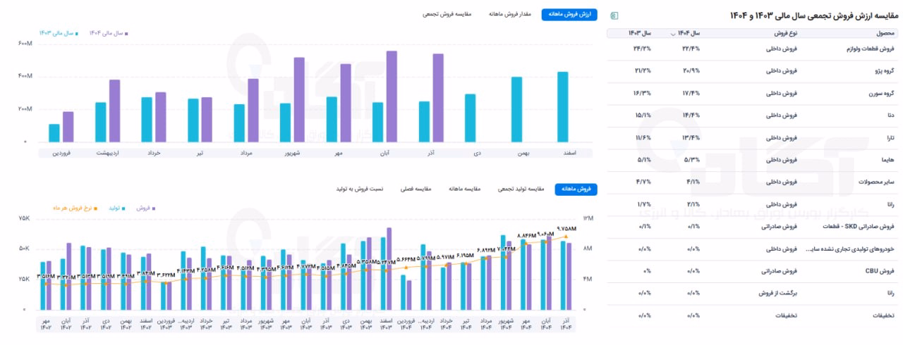
Task: Toggle the سال مالی ۱۴۰۴ legend marker
Action: pyautogui.click(x=107, y=32)
